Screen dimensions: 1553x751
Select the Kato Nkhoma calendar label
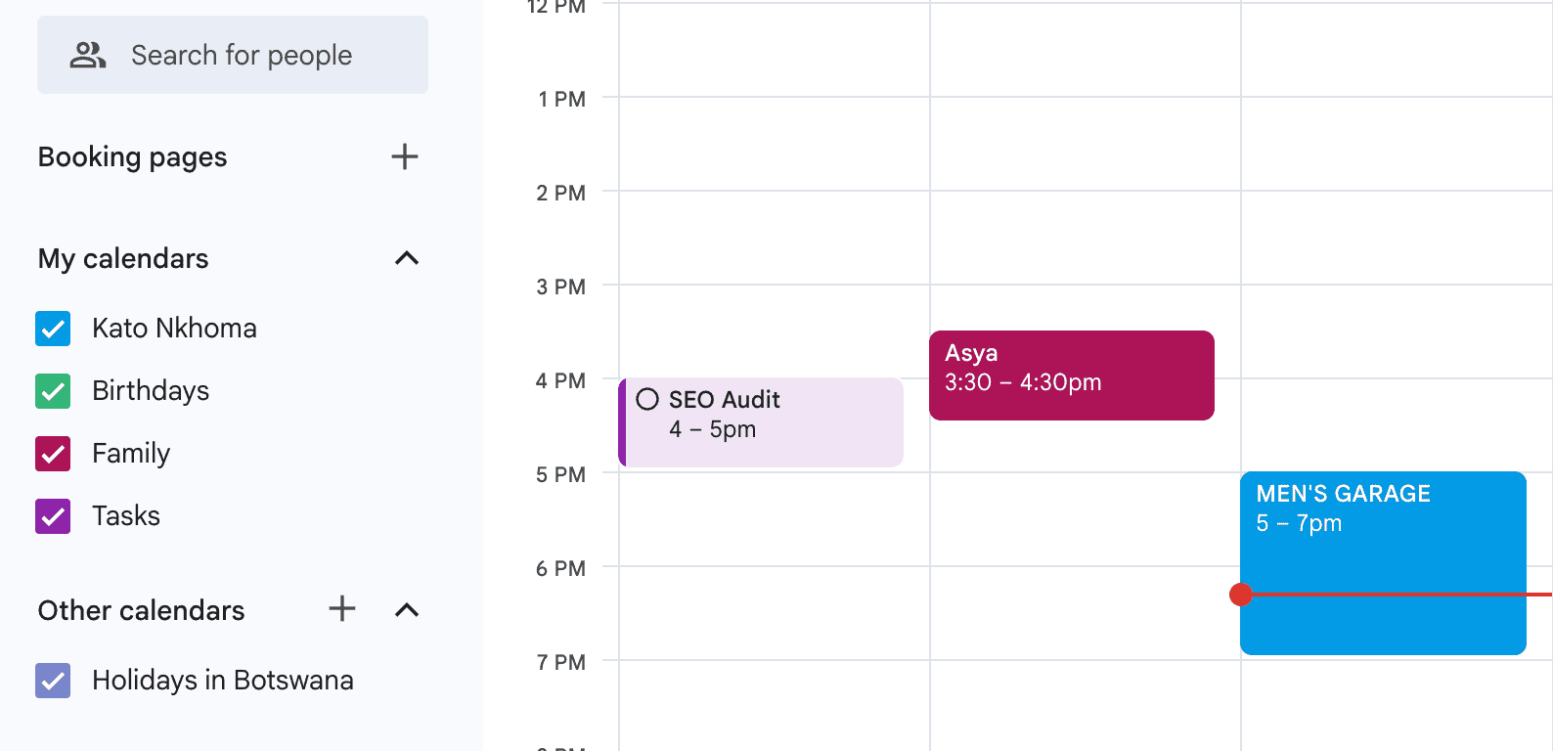(x=174, y=328)
